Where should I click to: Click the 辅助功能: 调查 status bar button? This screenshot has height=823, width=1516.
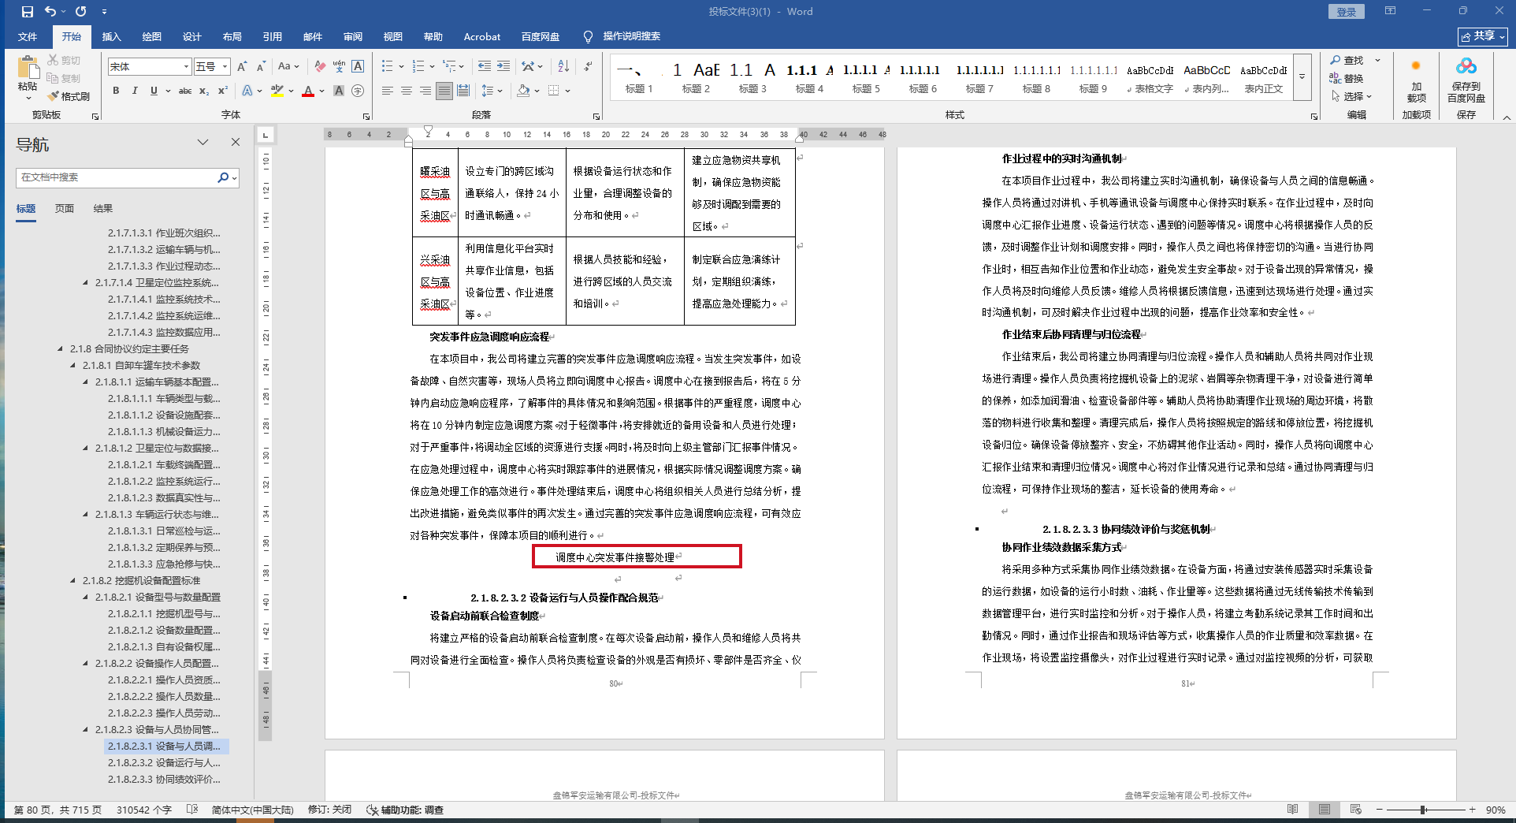pos(405,810)
